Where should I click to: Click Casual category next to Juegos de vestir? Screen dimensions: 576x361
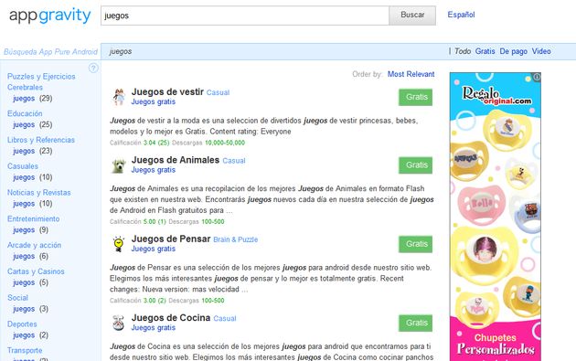[218, 92]
